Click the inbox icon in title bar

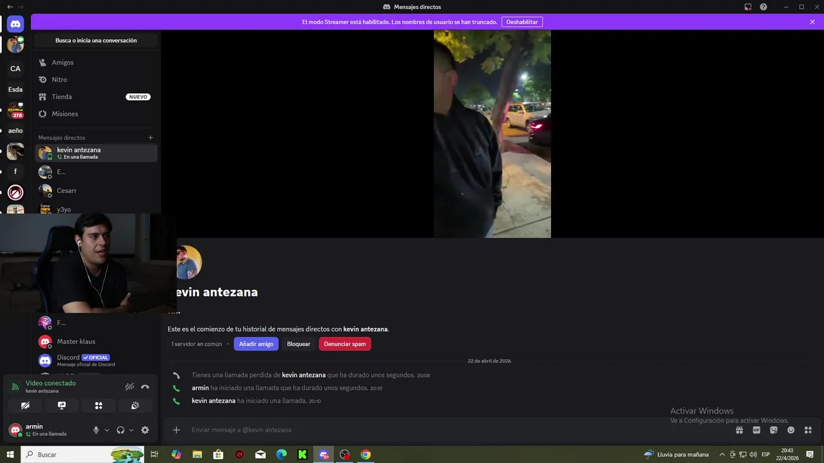pos(748,6)
